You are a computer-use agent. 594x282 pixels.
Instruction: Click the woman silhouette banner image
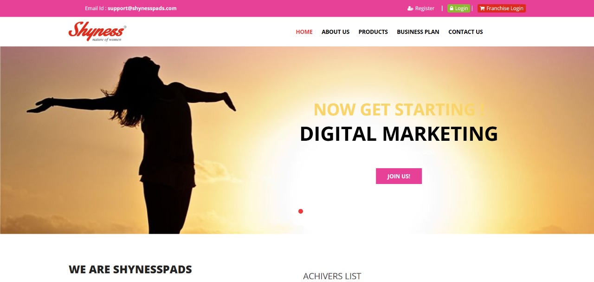click(132, 144)
